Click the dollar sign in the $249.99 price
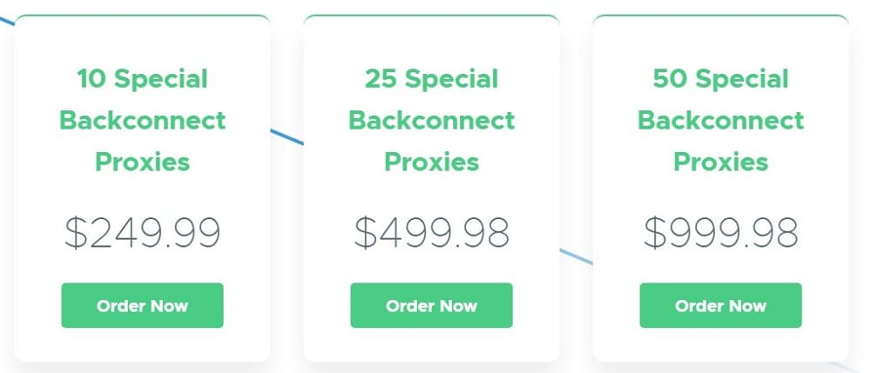Screen dimensions: 871x373 76,233
